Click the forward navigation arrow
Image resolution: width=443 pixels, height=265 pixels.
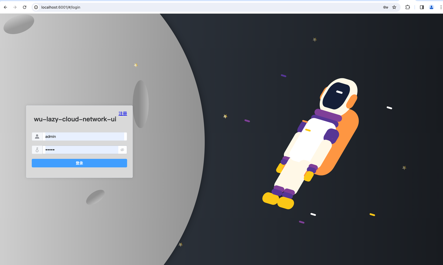pos(15,7)
